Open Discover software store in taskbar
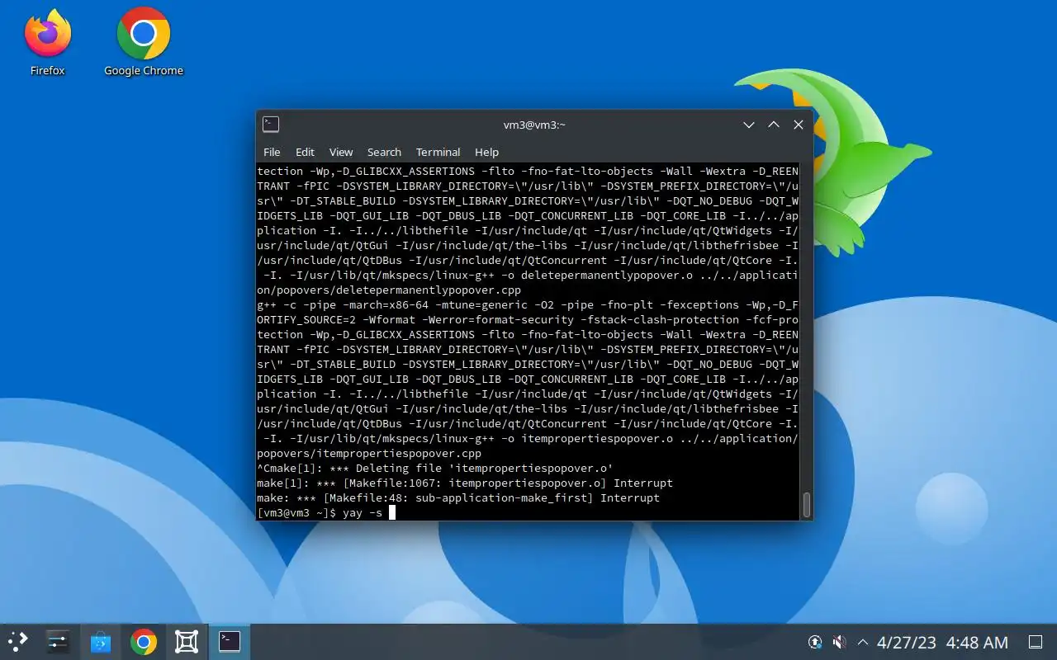 coord(101,642)
